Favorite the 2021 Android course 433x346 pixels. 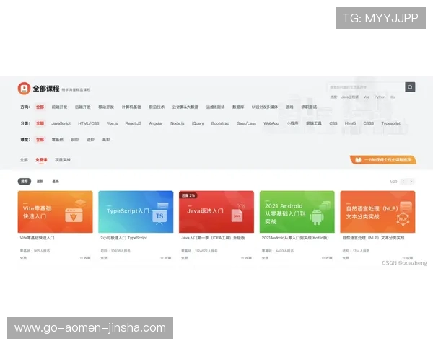tap(328, 257)
